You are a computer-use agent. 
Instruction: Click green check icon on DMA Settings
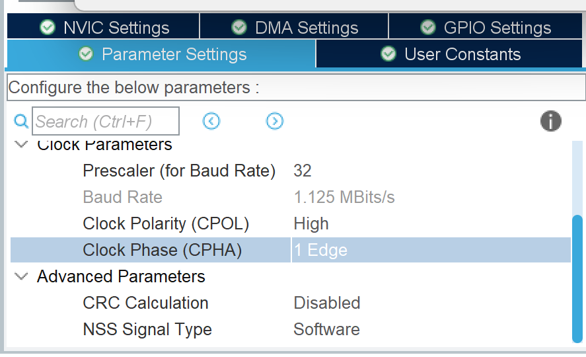(x=238, y=27)
